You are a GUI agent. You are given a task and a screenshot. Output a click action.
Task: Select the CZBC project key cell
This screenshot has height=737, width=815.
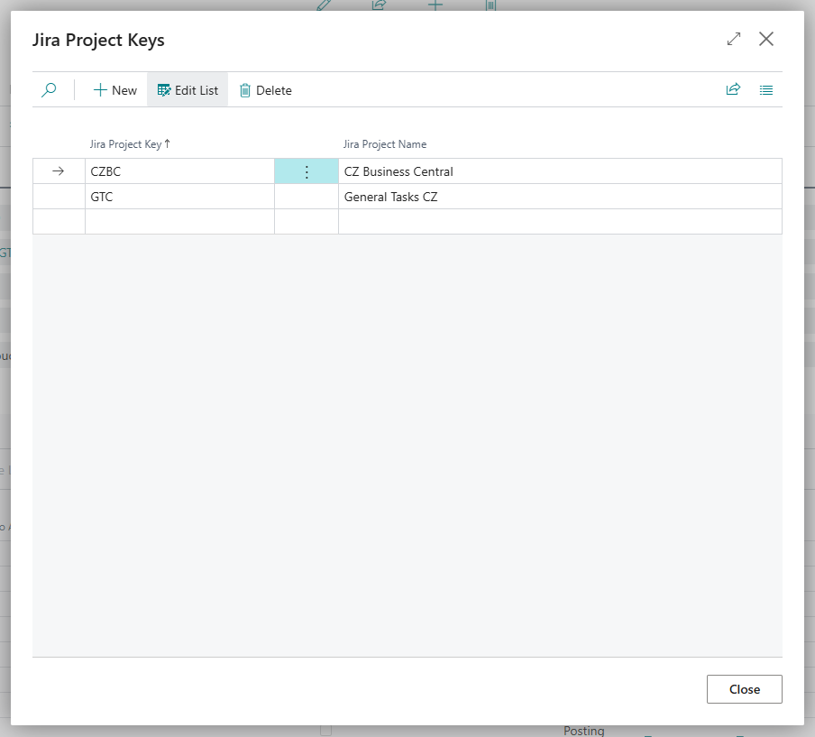tap(179, 171)
